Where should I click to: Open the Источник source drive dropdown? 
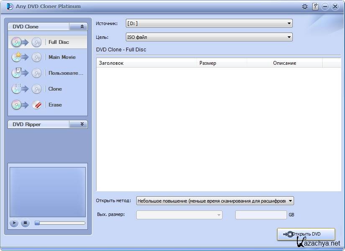(x=209, y=24)
